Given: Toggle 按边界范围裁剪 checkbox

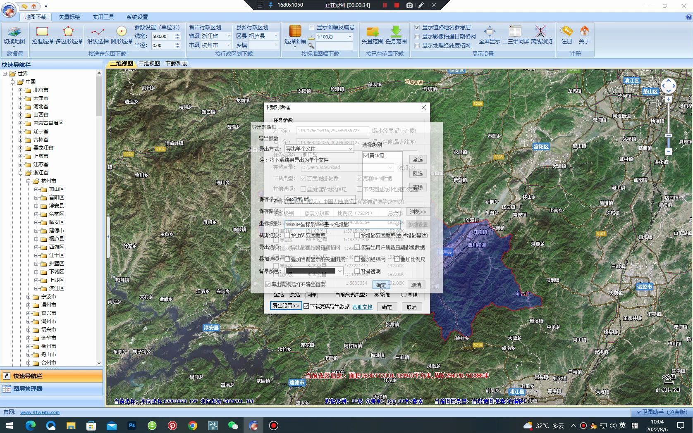Looking at the screenshot, I should [x=287, y=235].
